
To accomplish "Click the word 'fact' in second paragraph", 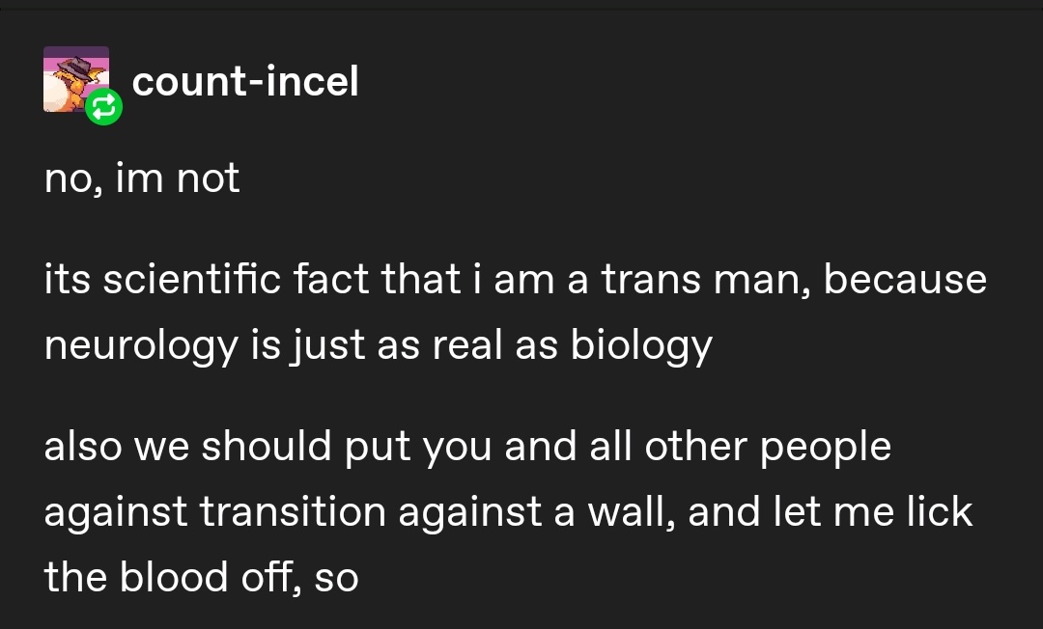I will click(331, 278).
